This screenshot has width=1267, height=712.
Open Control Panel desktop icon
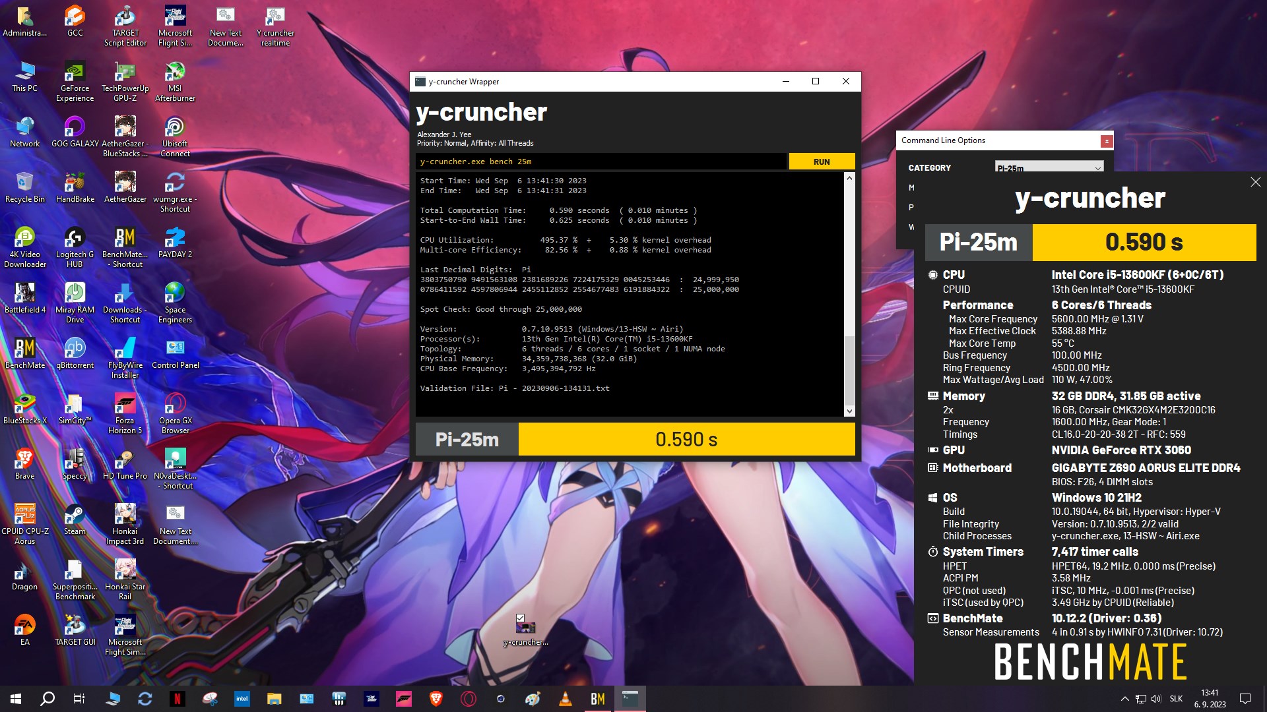(x=175, y=353)
